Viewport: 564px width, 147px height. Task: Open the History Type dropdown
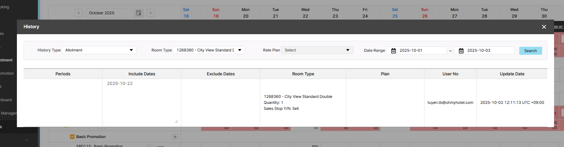point(99,50)
